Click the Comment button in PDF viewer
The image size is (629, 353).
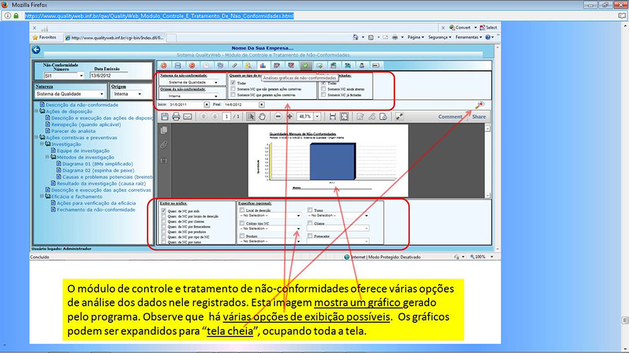click(x=450, y=117)
